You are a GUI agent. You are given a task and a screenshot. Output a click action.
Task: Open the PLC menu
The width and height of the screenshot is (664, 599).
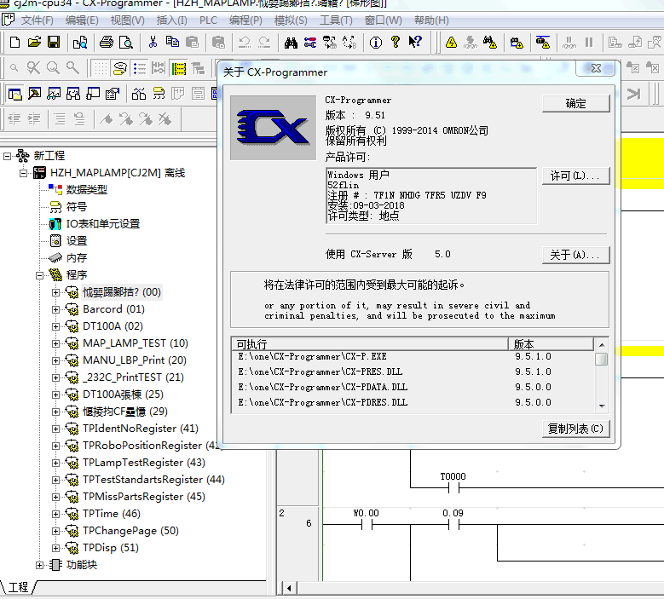[x=208, y=20]
